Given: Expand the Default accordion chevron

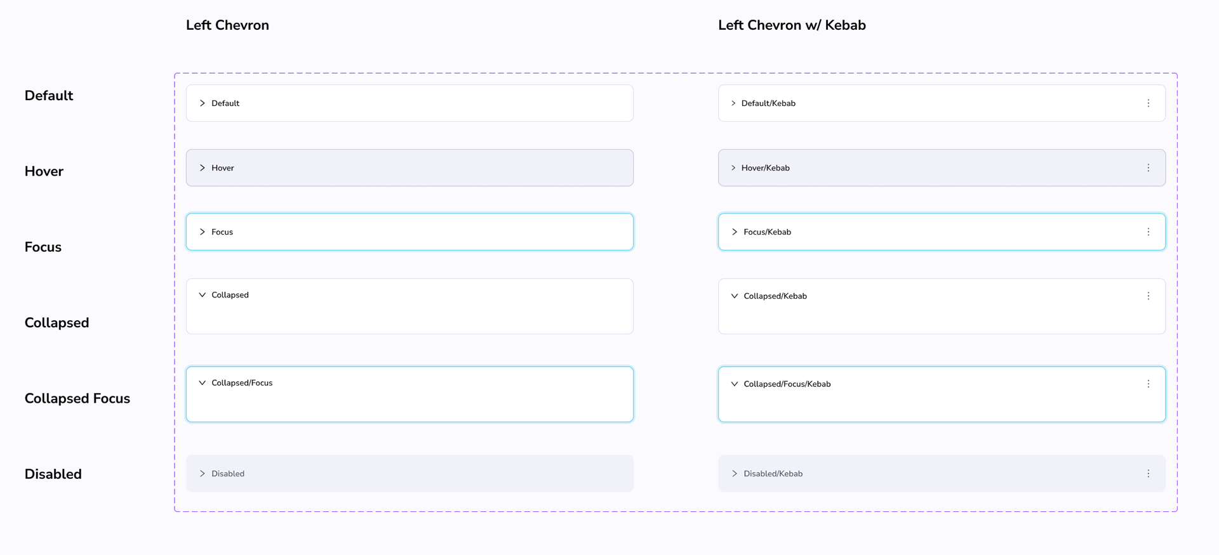Looking at the screenshot, I should pyautogui.click(x=203, y=103).
